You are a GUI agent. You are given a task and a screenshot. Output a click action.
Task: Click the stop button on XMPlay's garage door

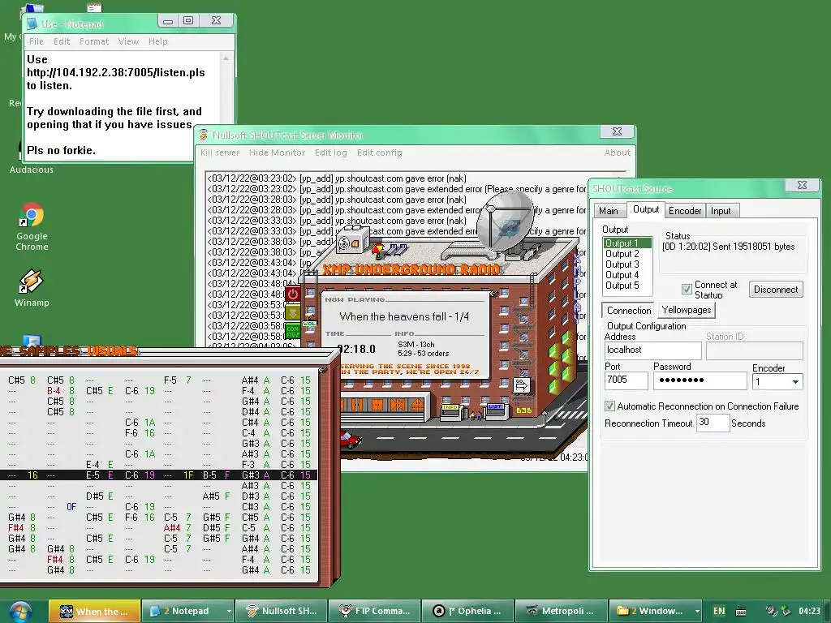(377, 406)
